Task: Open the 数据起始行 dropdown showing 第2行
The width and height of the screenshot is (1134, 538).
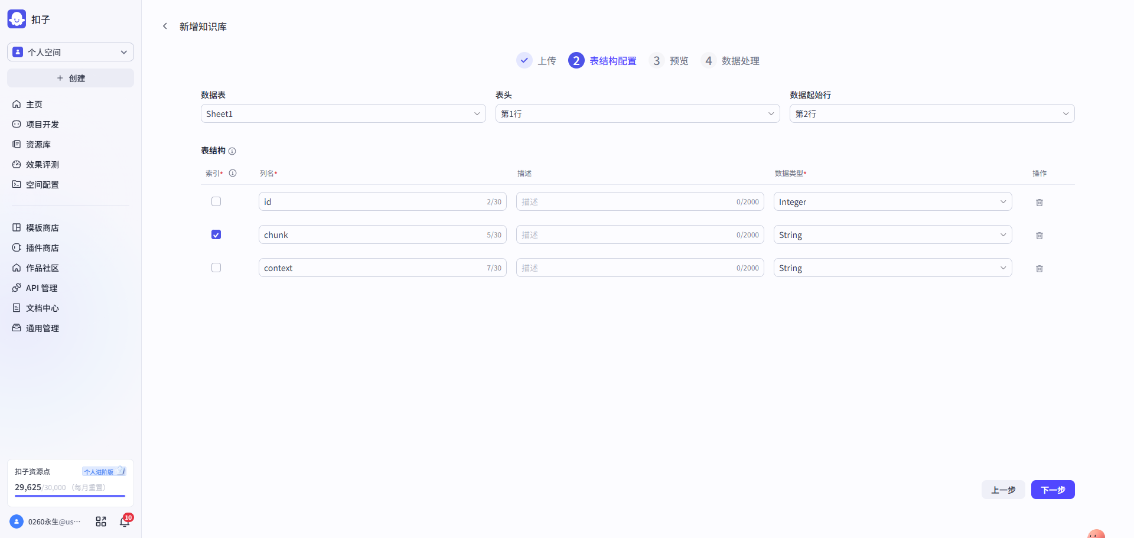Action: point(932,113)
